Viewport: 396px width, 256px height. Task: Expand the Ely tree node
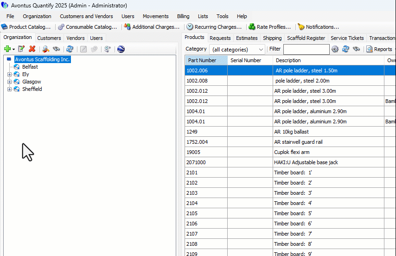tap(9, 74)
